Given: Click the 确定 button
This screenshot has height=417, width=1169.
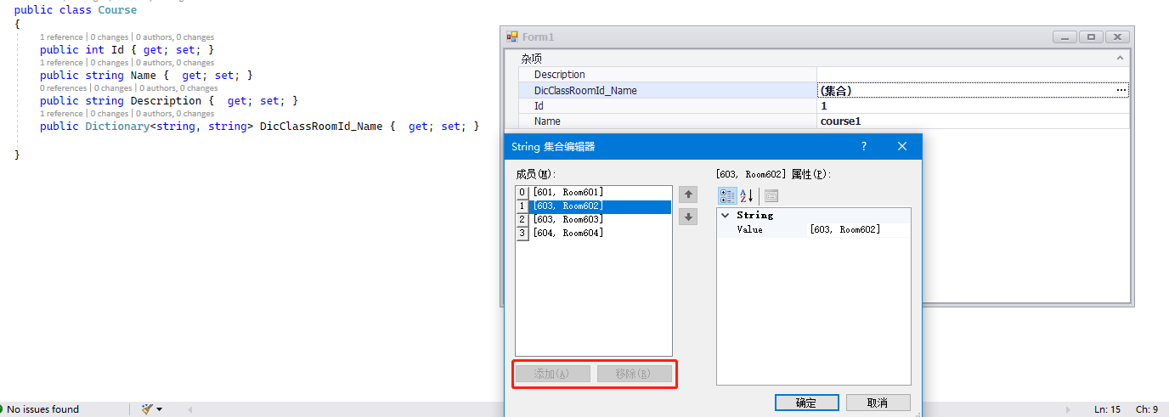Looking at the screenshot, I should [806, 403].
